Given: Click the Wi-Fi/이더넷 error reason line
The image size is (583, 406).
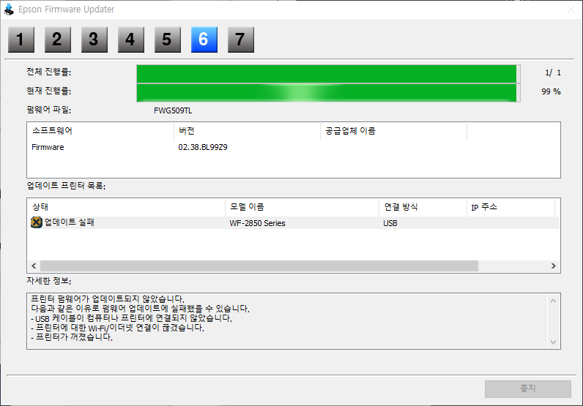Looking at the screenshot, I should tap(117, 328).
